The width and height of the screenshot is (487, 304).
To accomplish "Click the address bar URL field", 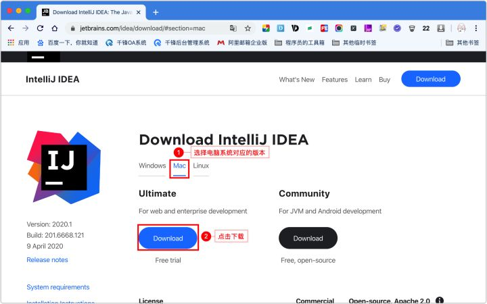I will (x=149, y=28).
